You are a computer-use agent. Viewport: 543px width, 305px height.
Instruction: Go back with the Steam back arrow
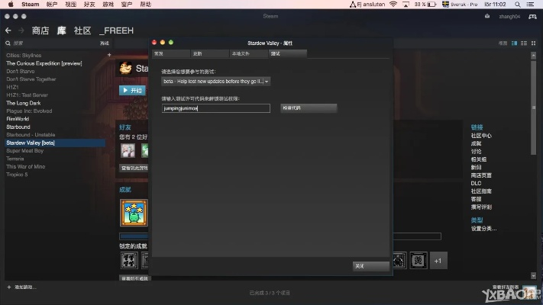coord(8,30)
